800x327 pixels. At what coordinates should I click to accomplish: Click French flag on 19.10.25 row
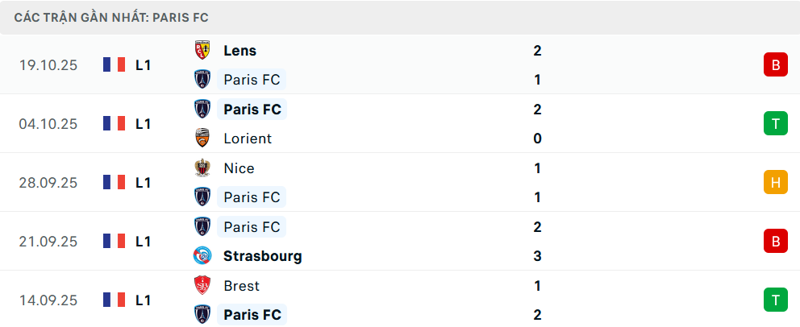point(114,65)
